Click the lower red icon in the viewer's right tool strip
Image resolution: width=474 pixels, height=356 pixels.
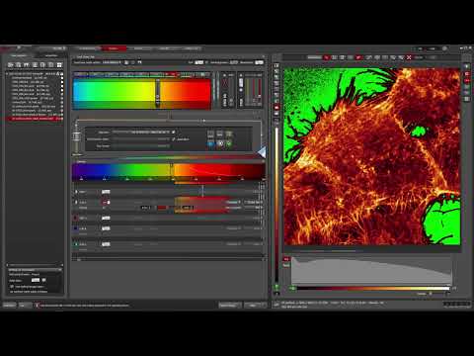pos(467,81)
